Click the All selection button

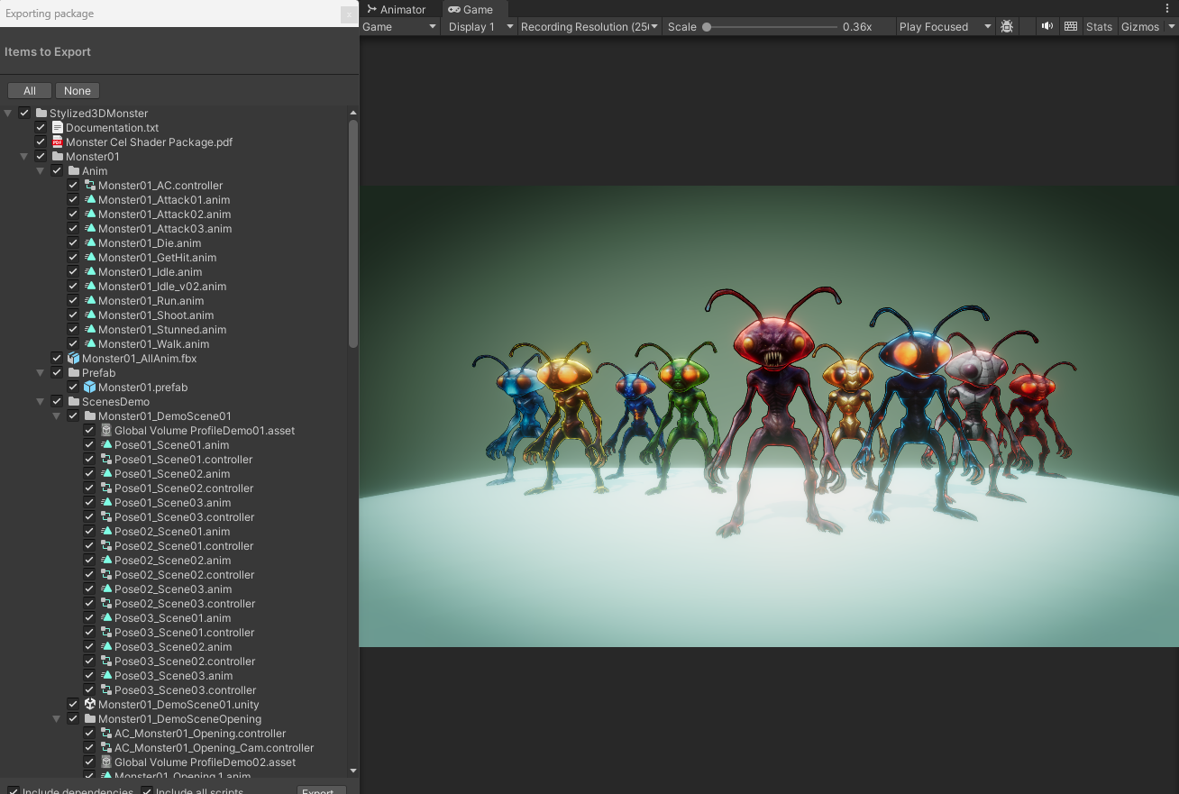coord(30,90)
